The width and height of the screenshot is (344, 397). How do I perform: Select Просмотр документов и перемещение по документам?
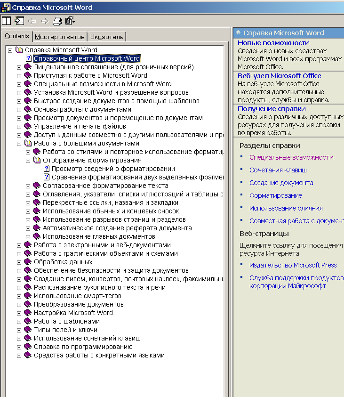pyautogui.click(x=118, y=118)
